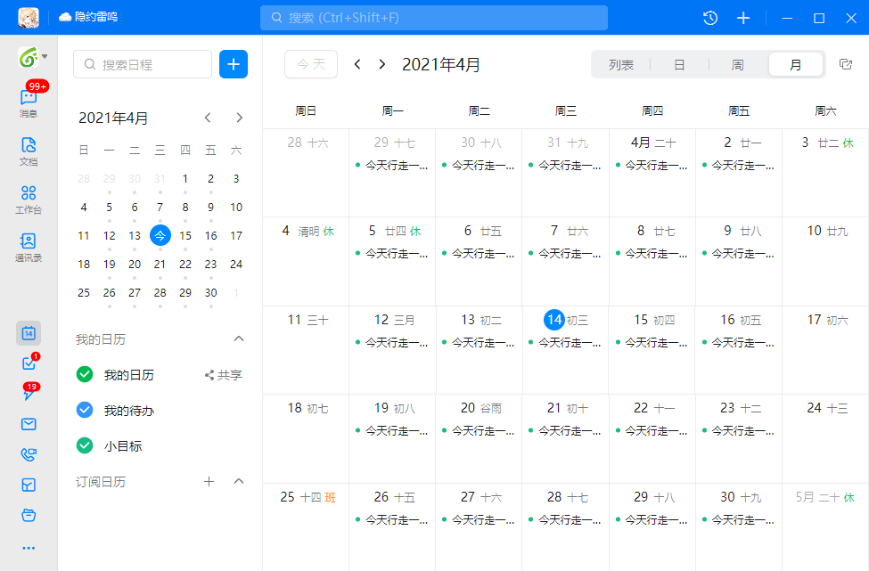Open the 通讯录 contacts list

(x=28, y=242)
